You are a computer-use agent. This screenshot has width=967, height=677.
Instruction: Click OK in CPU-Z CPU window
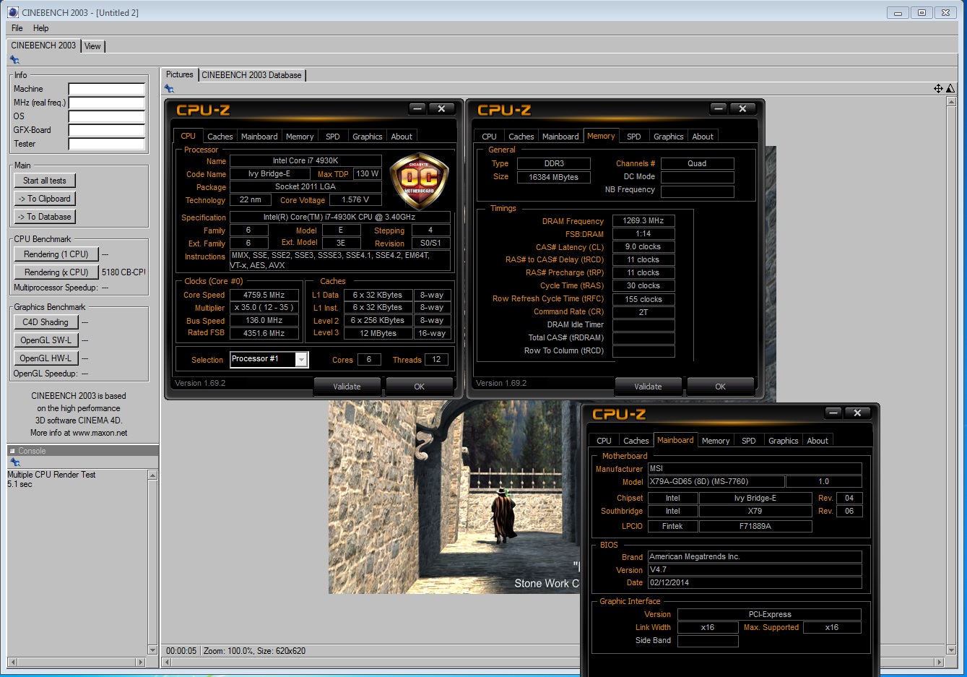(419, 387)
